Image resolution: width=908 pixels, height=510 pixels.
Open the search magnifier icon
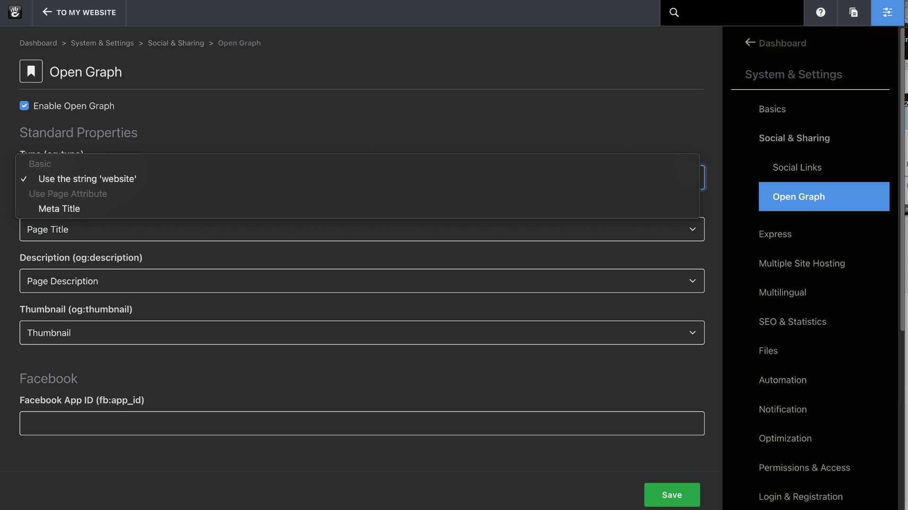pos(674,12)
